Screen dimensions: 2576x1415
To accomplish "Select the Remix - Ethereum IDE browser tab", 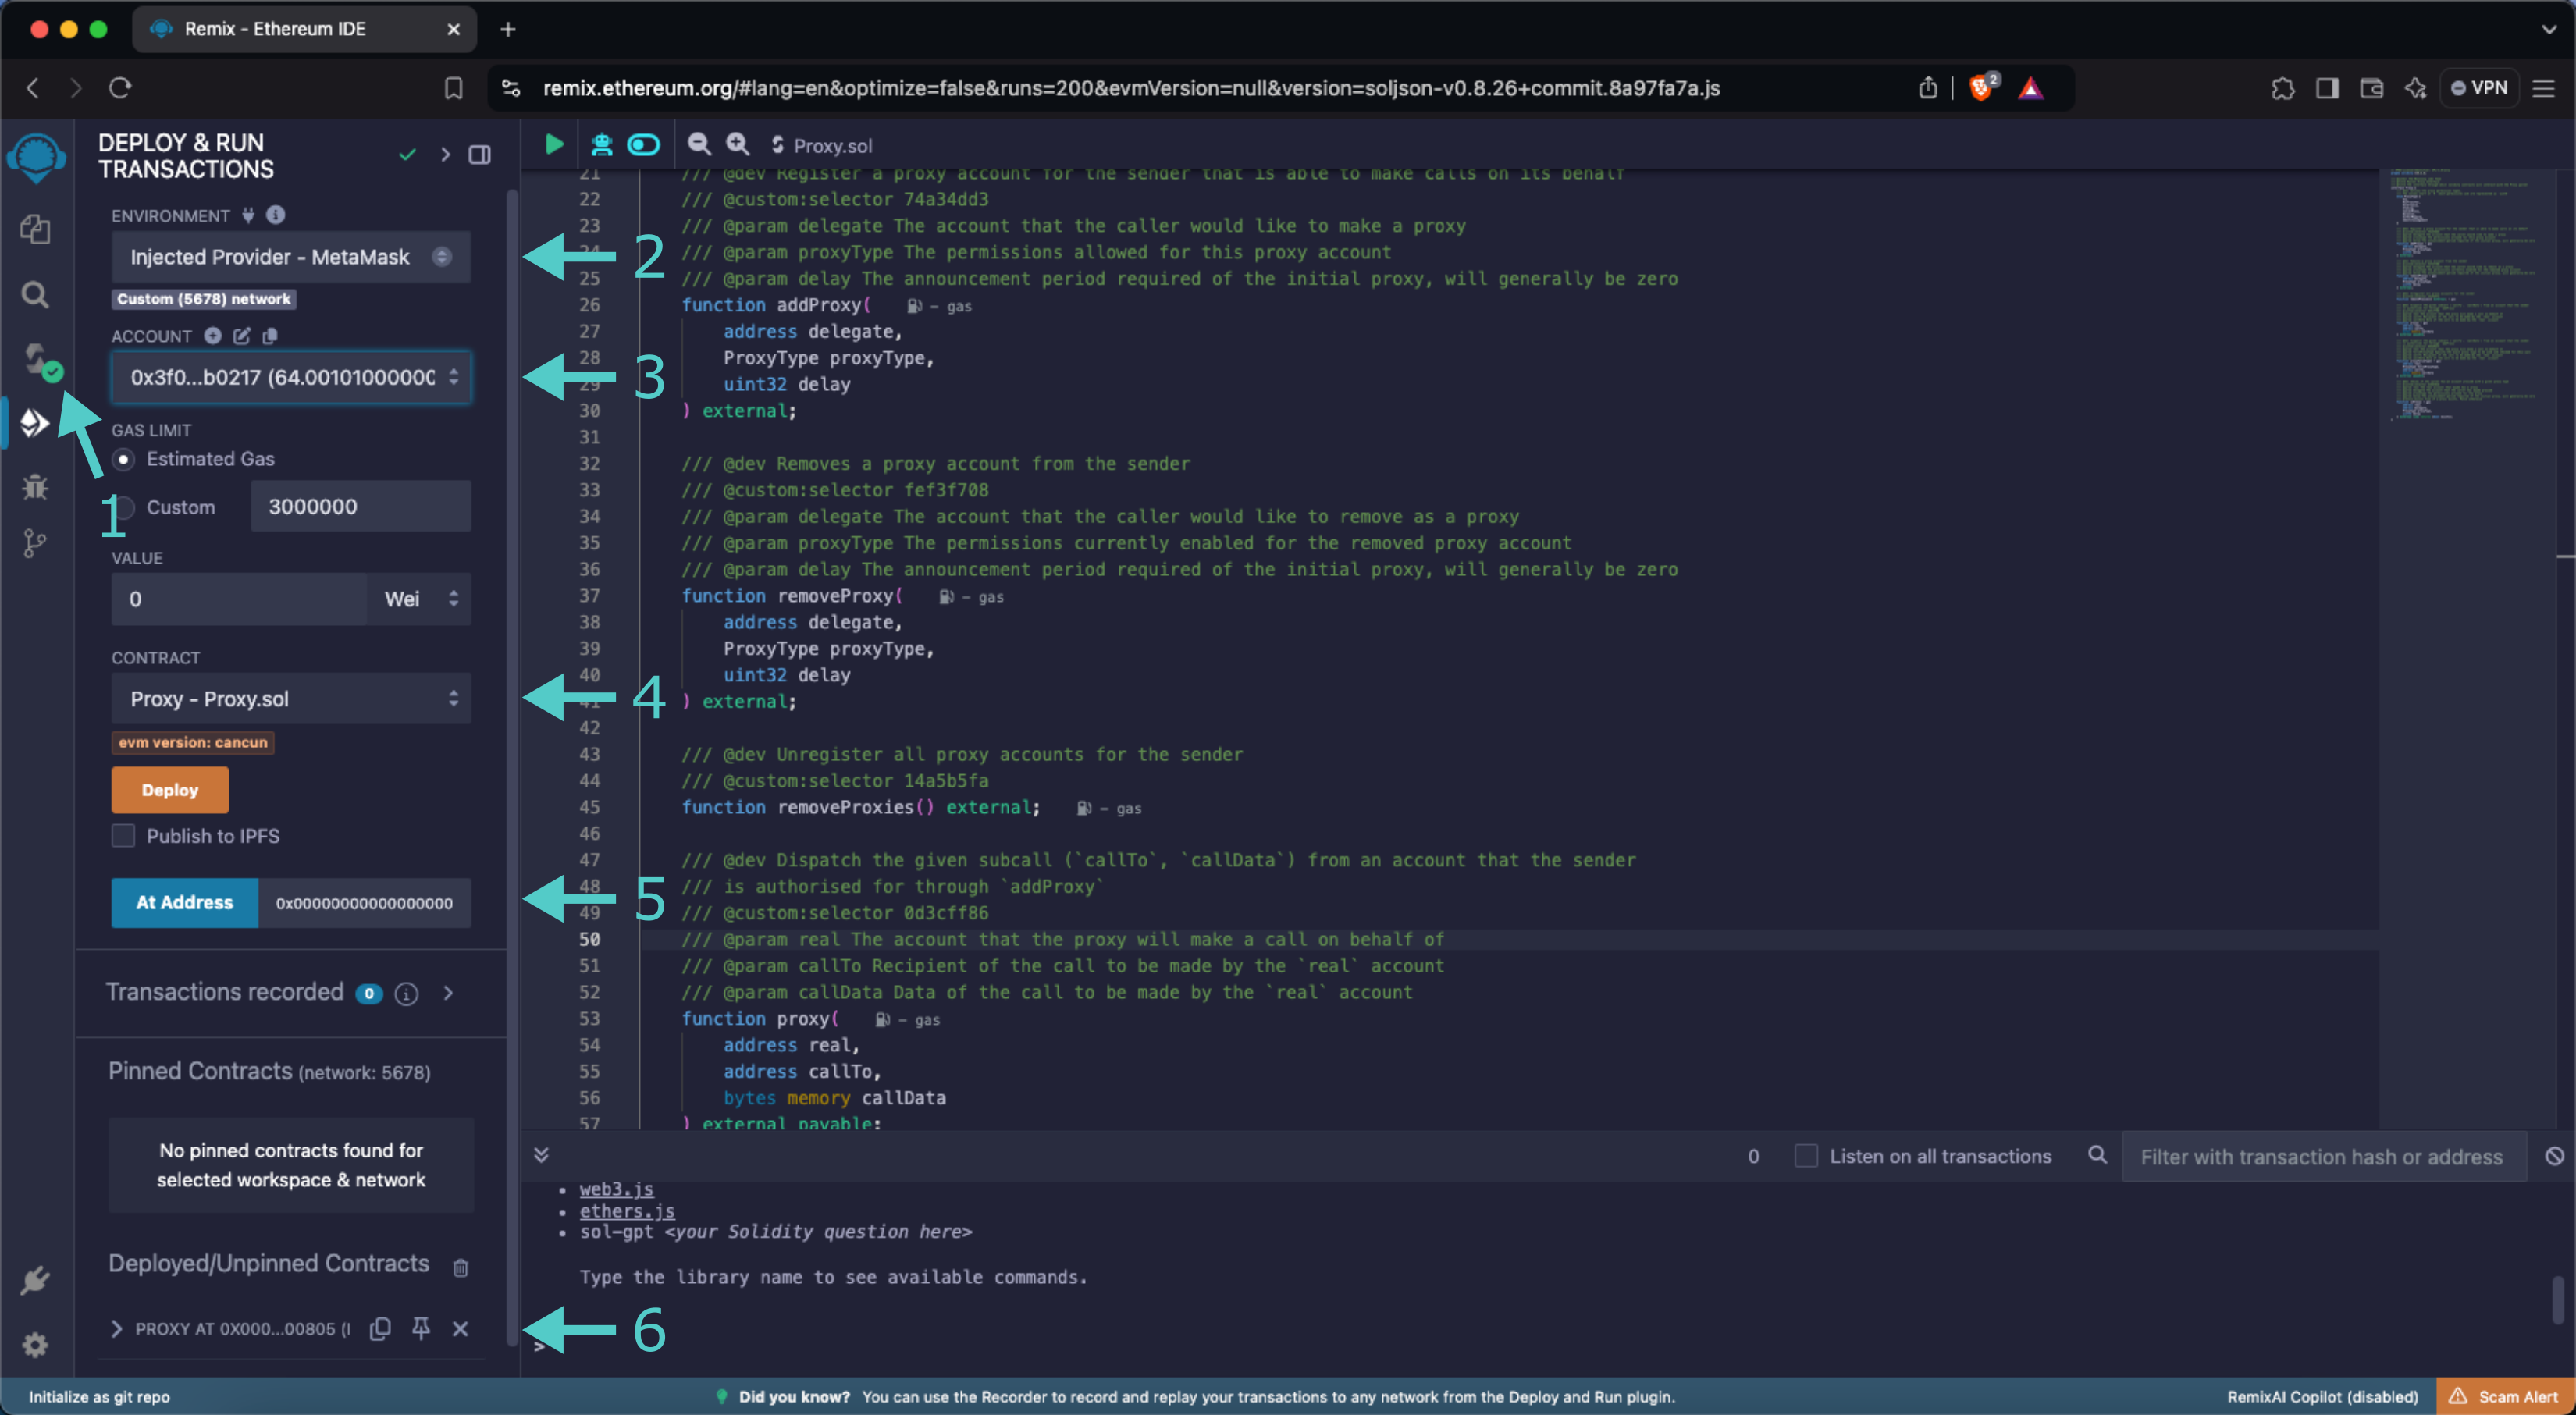I will [x=304, y=29].
